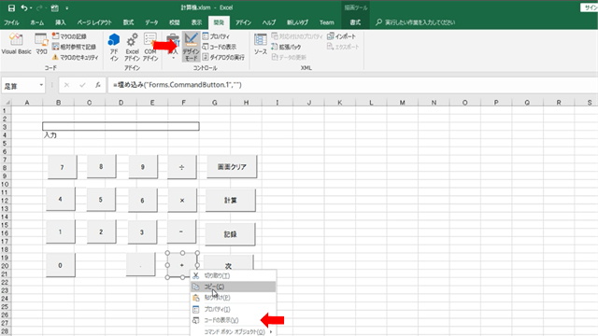Choose プロパティ(I) from context menu
Viewport: 598px width, 336px height.
[233, 309]
